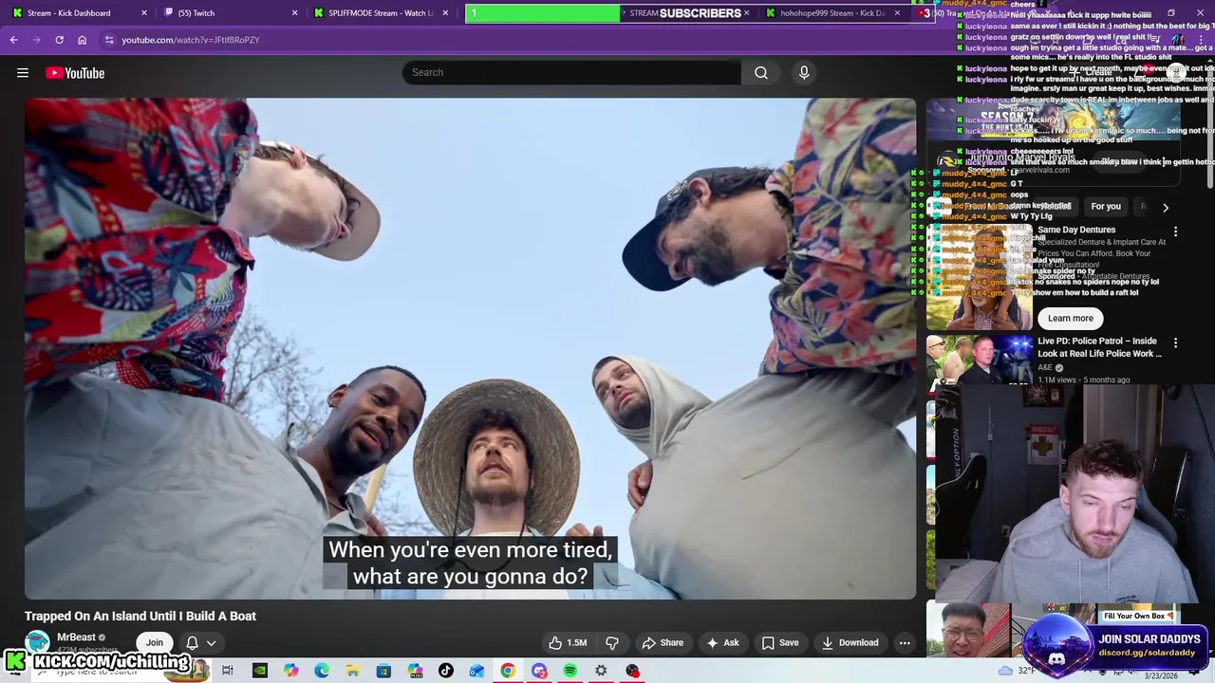Image resolution: width=1215 pixels, height=683 pixels.
Task: Open Microsoft Store from taskbar
Action: 383,671
